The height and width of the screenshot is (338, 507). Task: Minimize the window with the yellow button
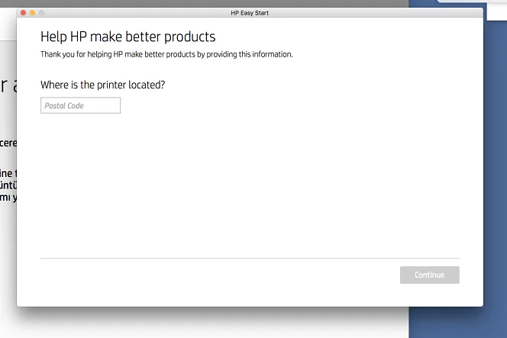click(32, 13)
